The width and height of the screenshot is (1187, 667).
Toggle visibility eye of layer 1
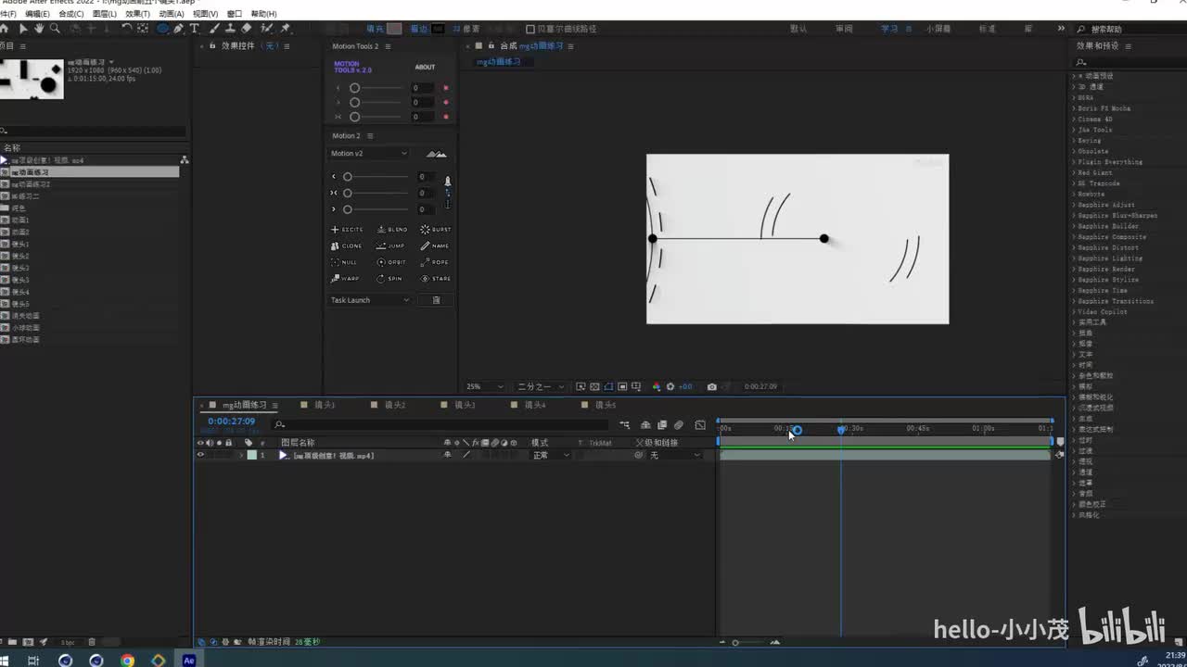click(199, 456)
